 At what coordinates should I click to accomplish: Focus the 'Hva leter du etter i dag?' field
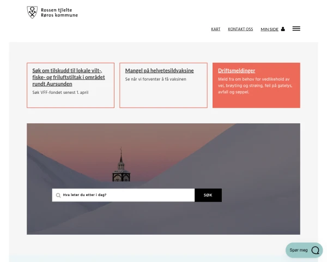[123, 195]
